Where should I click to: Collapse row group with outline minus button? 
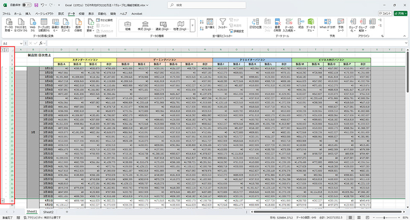pyautogui.click(x=4, y=201)
